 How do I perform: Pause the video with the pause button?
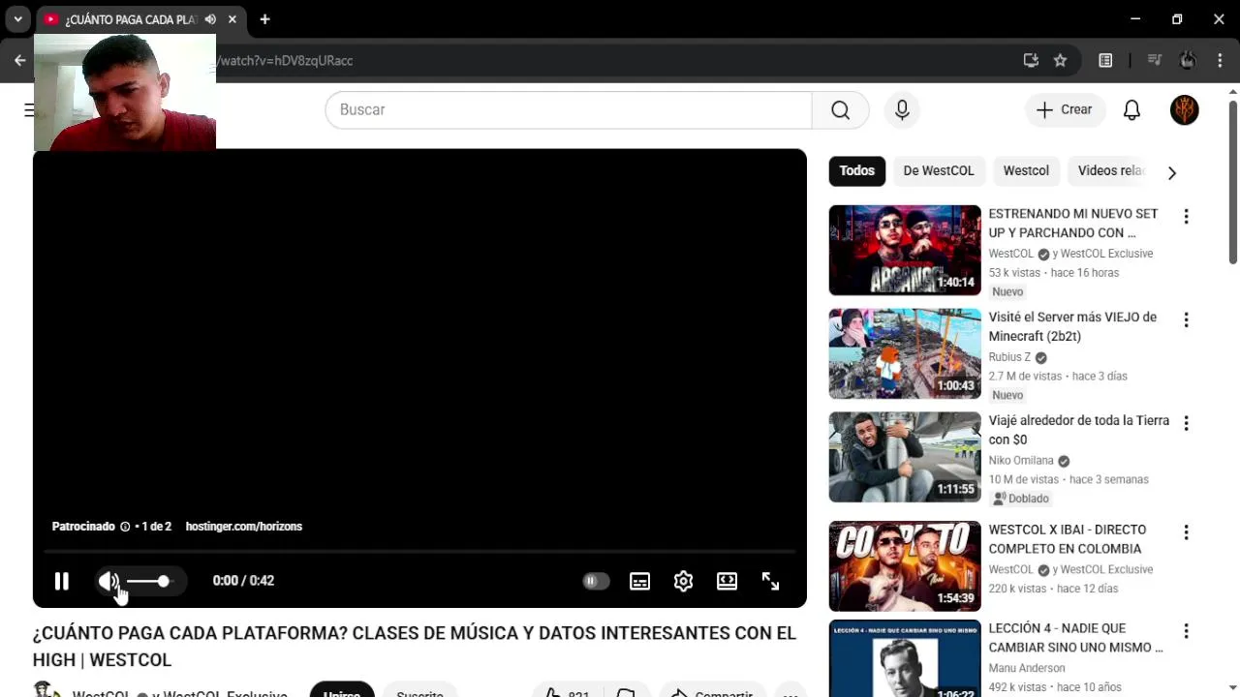62,581
